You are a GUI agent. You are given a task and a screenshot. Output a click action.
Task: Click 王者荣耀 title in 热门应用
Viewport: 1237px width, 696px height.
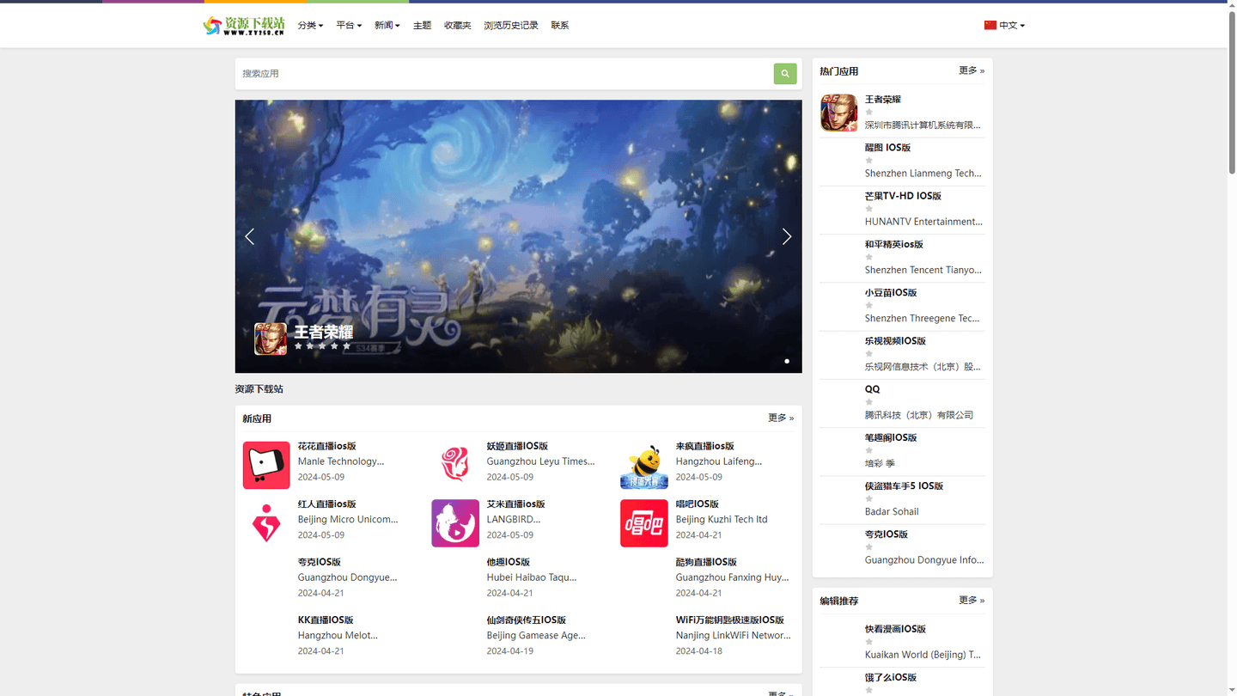883,100
